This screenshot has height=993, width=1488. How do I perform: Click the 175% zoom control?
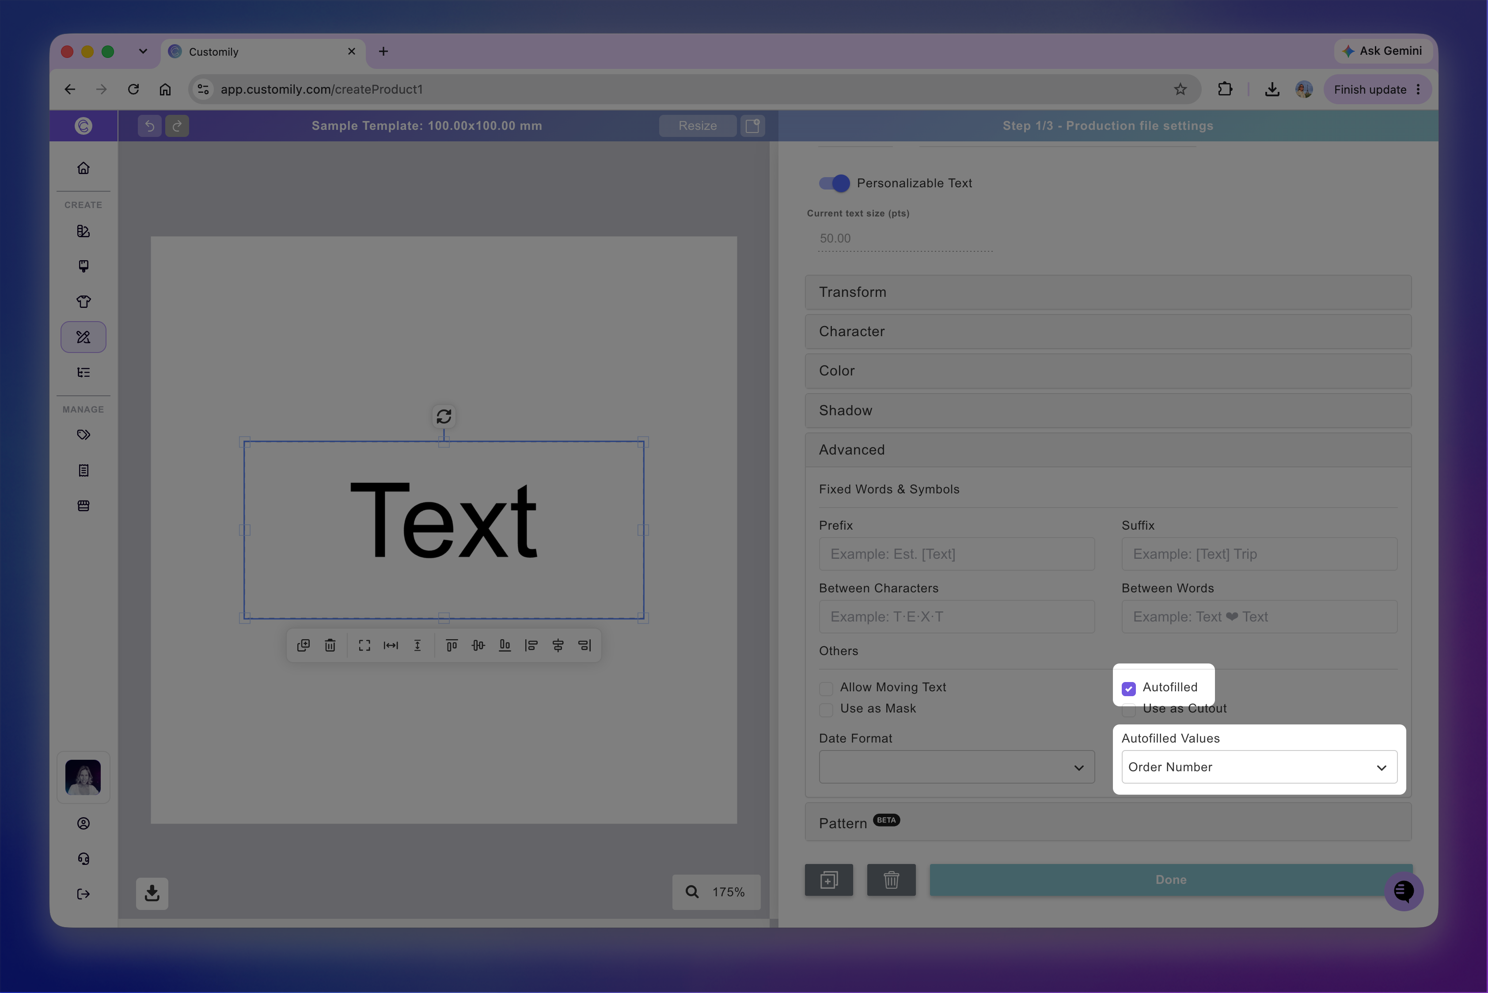716,892
